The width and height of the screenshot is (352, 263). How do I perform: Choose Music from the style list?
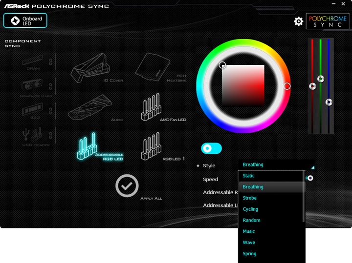tap(270, 231)
